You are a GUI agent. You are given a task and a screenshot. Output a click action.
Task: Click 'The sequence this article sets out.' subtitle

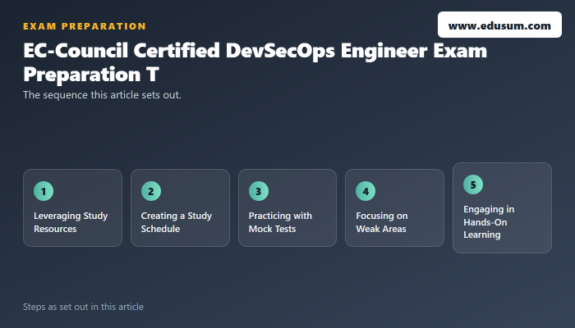[x=102, y=95]
